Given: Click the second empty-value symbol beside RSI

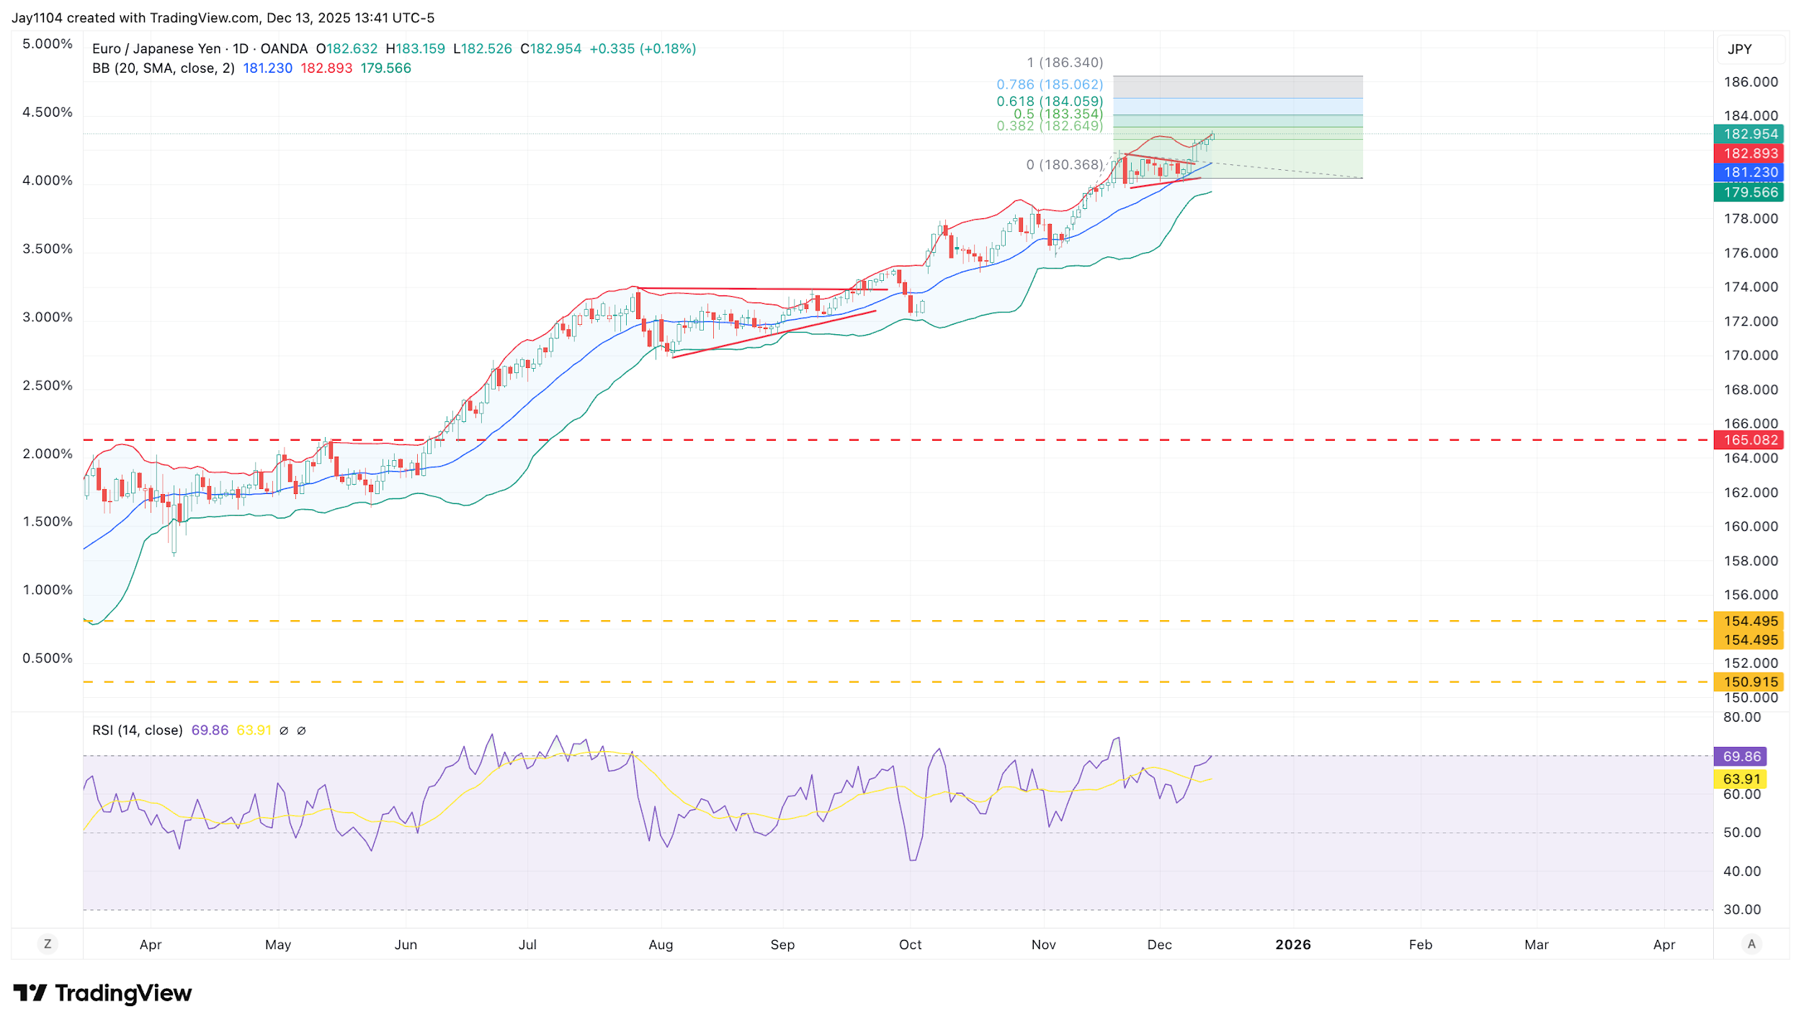Looking at the screenshot, I should [x=301, y=731].
